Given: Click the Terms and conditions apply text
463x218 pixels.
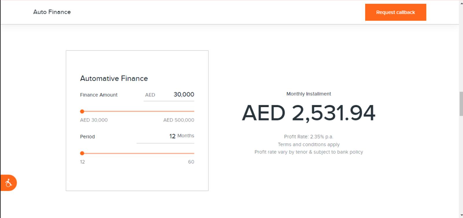Looking at the screenshot, I should (309, 144).
